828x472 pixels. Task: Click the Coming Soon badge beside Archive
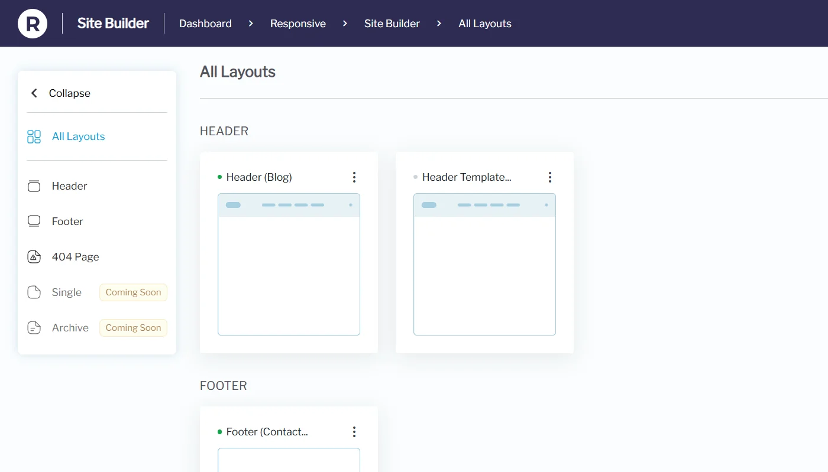[x=133, y=328]
